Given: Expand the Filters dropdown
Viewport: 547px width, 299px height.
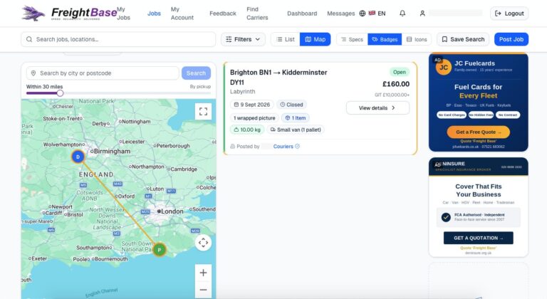Looking at the screenshot, I should click(243, 39).
